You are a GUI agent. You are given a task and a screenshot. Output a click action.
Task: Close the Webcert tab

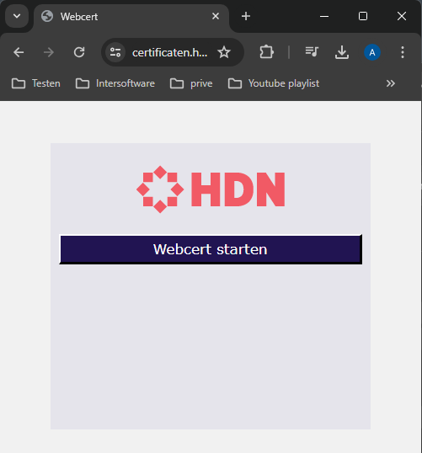pyautogui.click(x=216, y=16)
